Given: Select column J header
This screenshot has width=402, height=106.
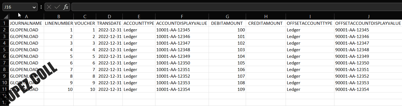Looking at the screenshot, I should pos(368,17).
